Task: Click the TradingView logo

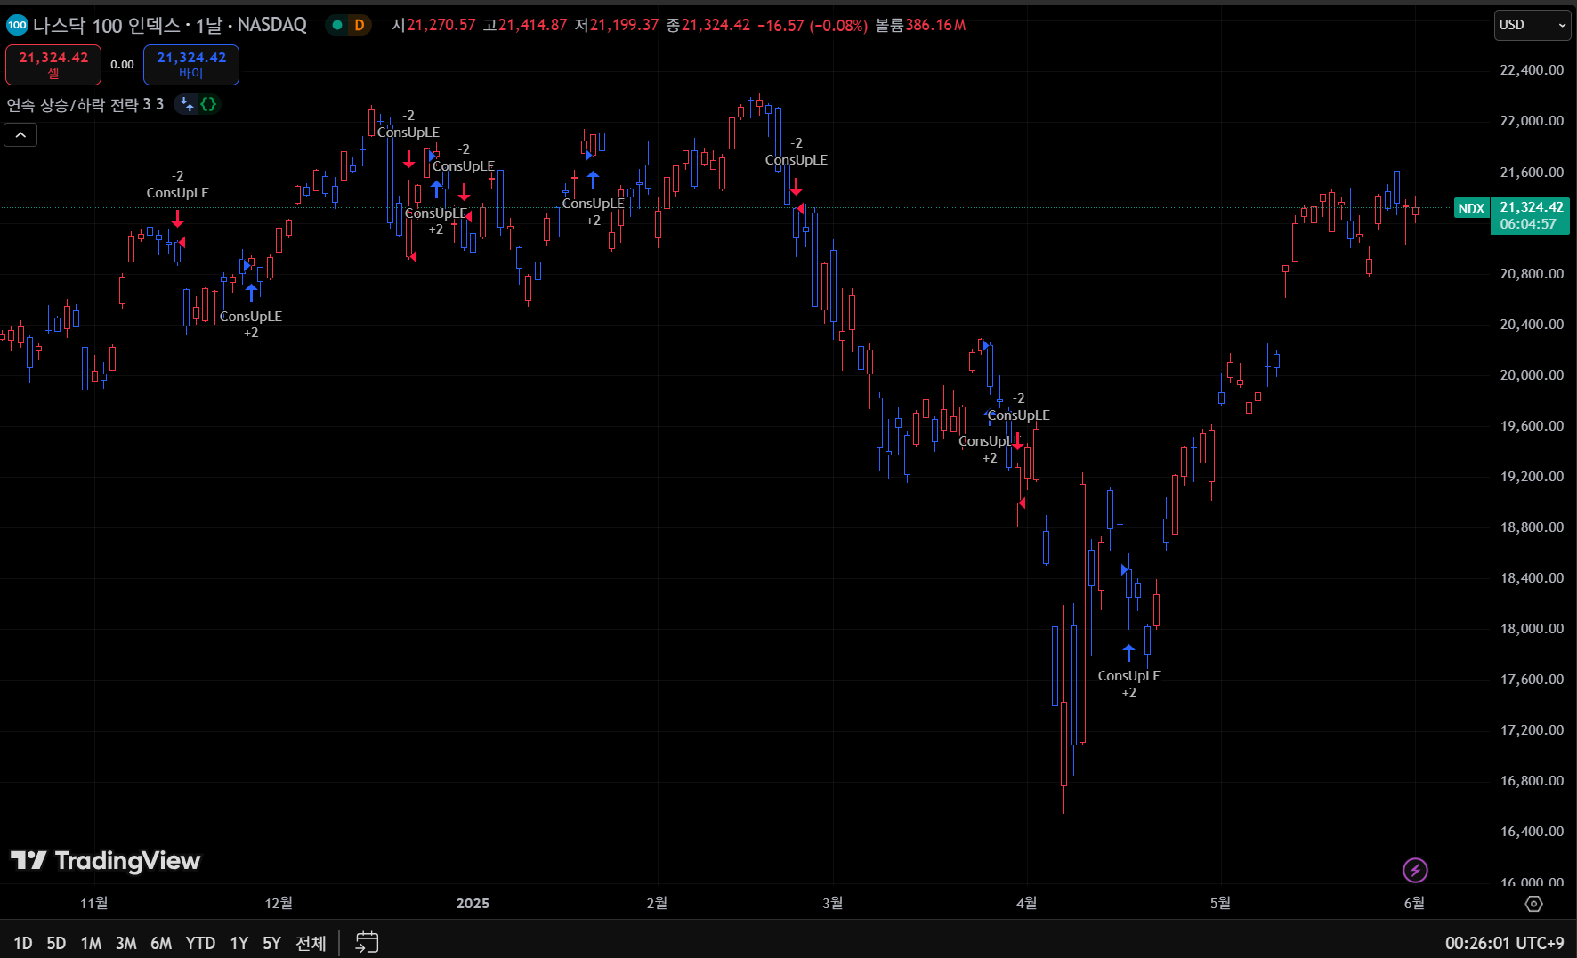Action: tap(105, 860)
